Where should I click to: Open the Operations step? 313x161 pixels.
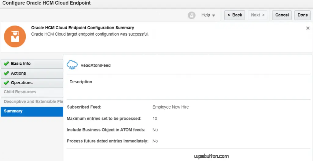[32, 83]
